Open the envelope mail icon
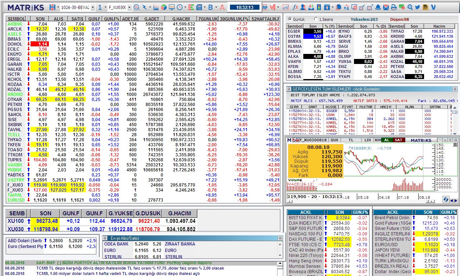This screenshot has width=460, height=276. (x=386, y=7)
